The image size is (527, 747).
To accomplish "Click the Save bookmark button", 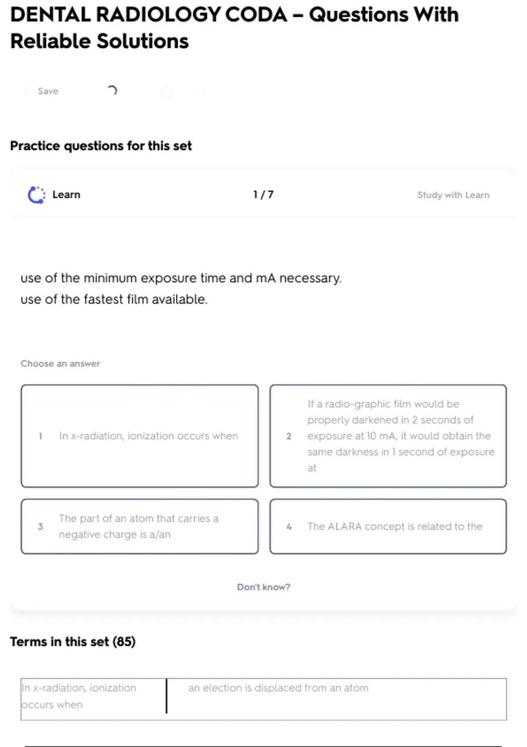I will pyautogui.click(x=42, y=91).
